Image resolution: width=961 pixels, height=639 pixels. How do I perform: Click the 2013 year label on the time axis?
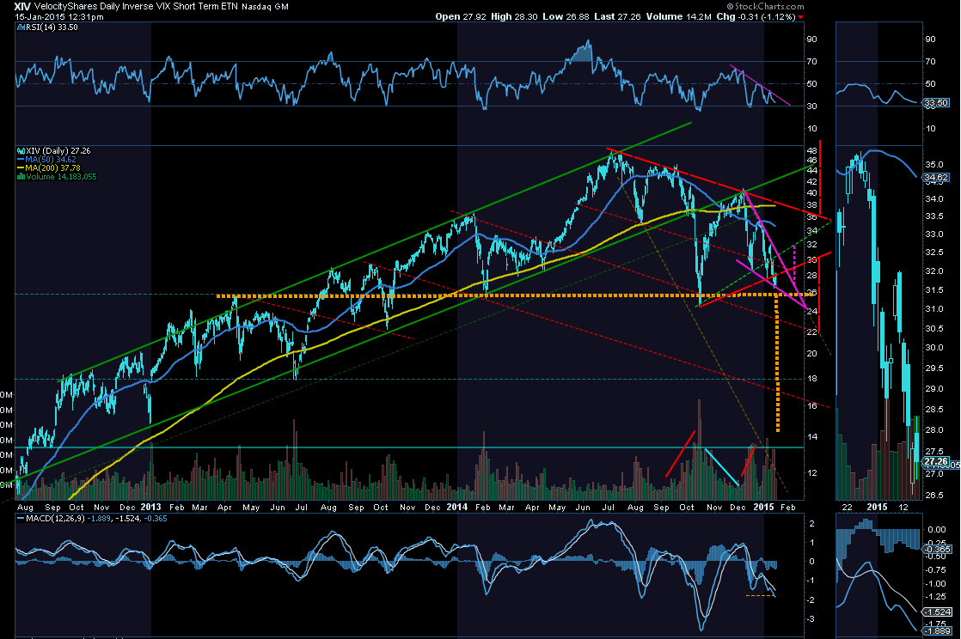(x=150, y=507)
